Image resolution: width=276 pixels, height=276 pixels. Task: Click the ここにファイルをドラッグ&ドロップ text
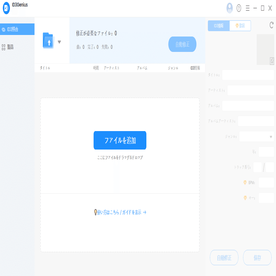(x=120, y=157)
